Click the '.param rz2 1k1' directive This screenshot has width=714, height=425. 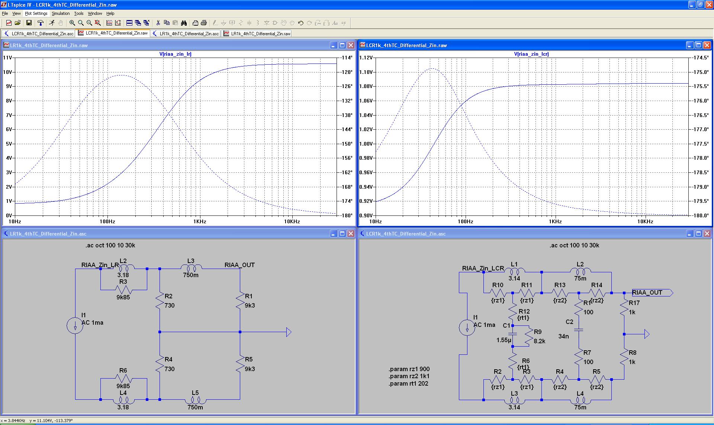pyautogui.click(x=409, y=376)
